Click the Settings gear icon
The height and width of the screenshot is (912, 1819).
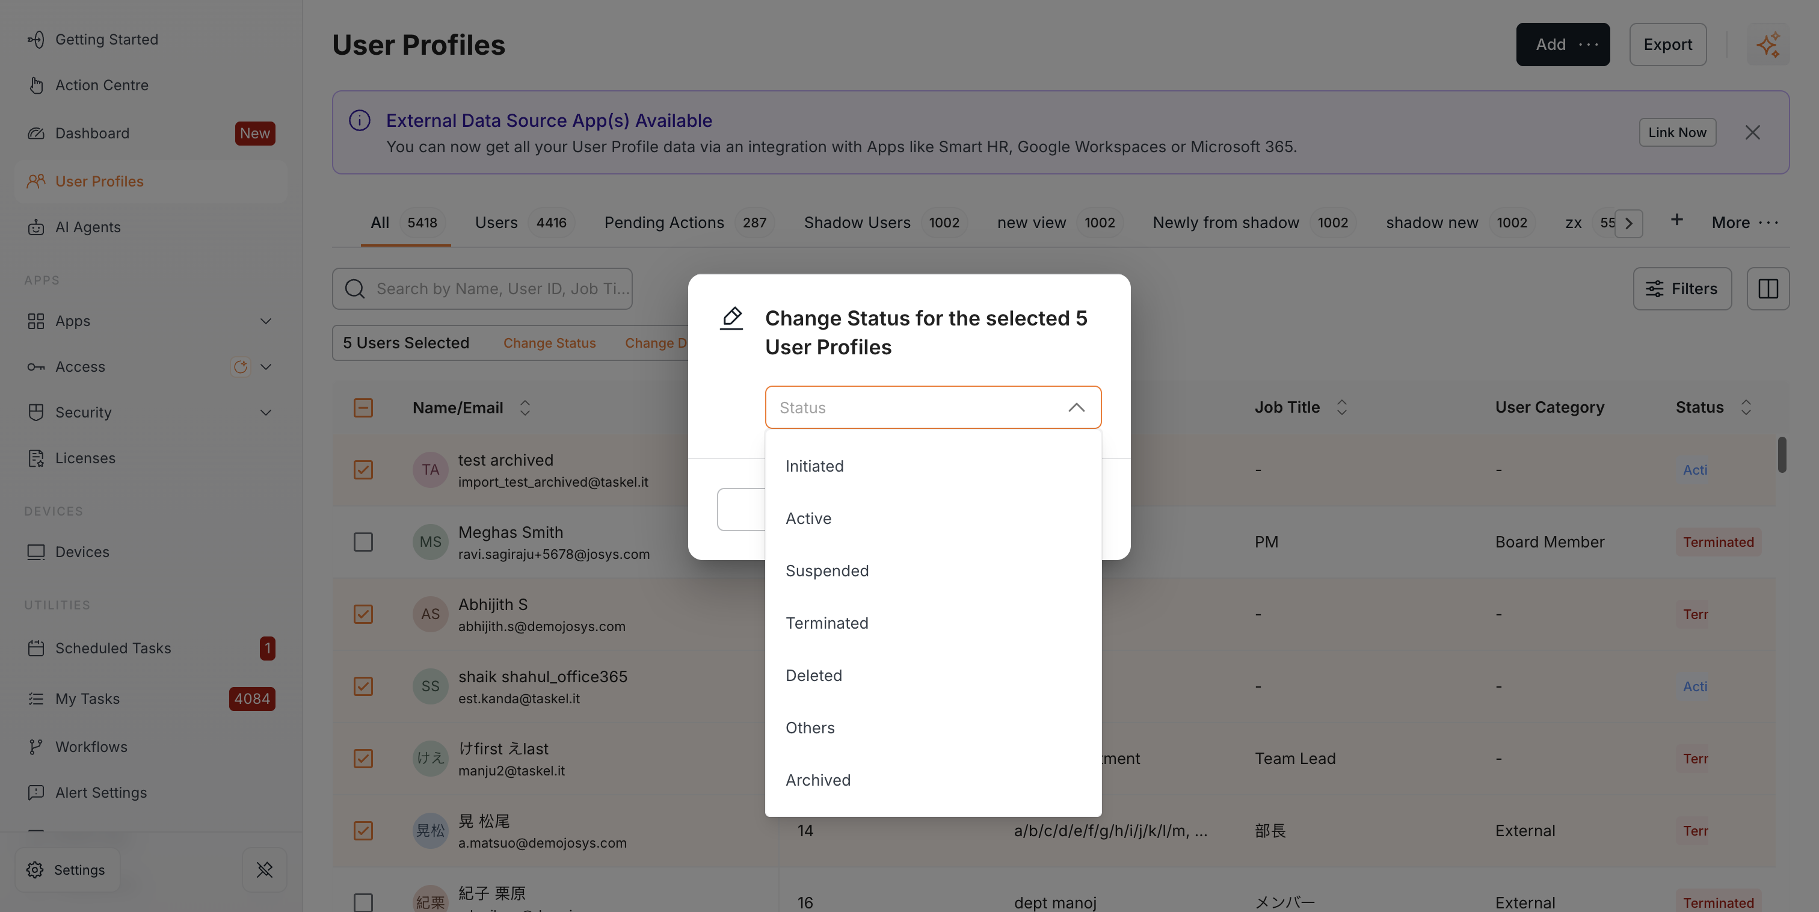click(x=35, y=870)
